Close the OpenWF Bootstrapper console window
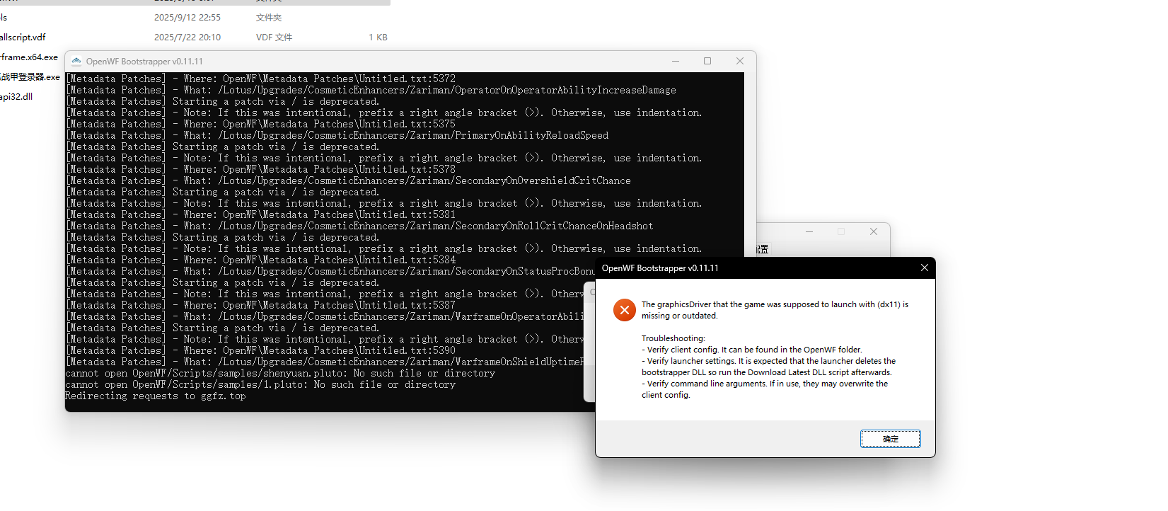 click(x=739, y=62)
